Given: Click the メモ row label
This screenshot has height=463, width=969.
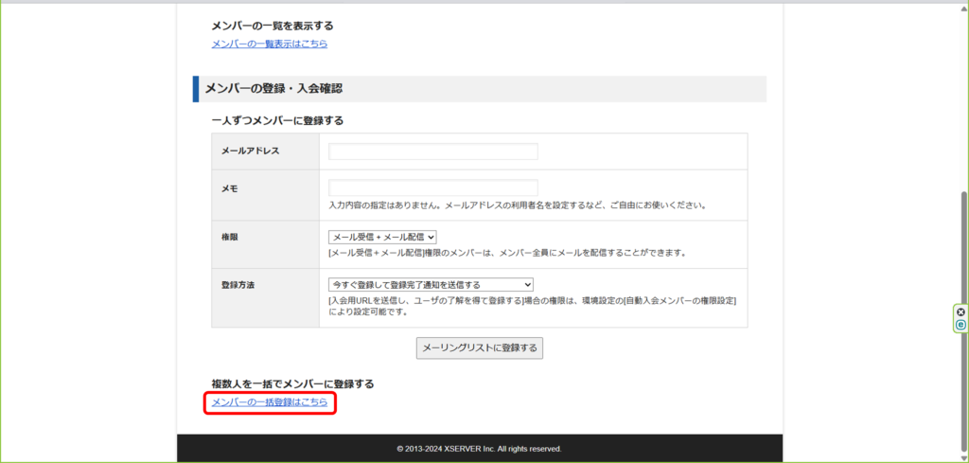Looking at the screenshot, I should tap(230, 188).
